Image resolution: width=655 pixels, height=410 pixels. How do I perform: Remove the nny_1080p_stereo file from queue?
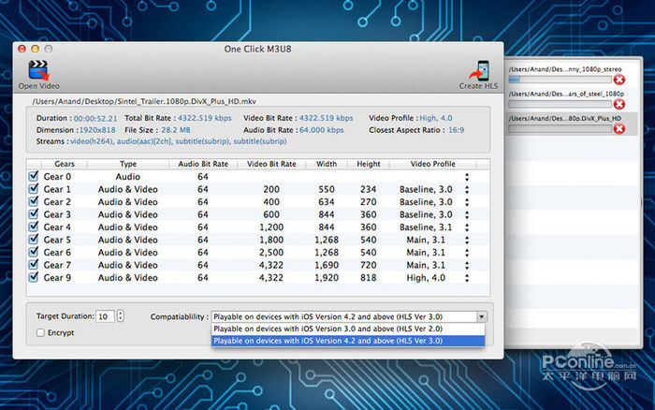619,80
